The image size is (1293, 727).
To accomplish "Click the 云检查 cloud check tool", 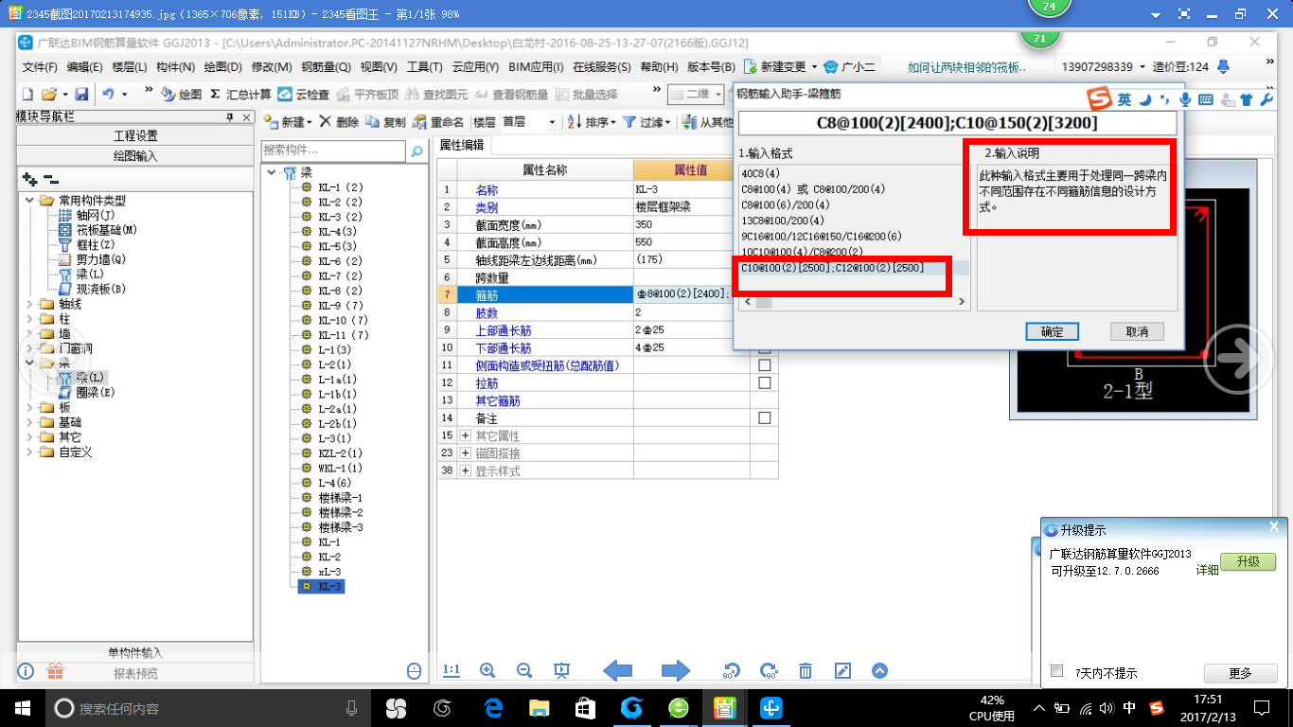I will click(304, 95).
